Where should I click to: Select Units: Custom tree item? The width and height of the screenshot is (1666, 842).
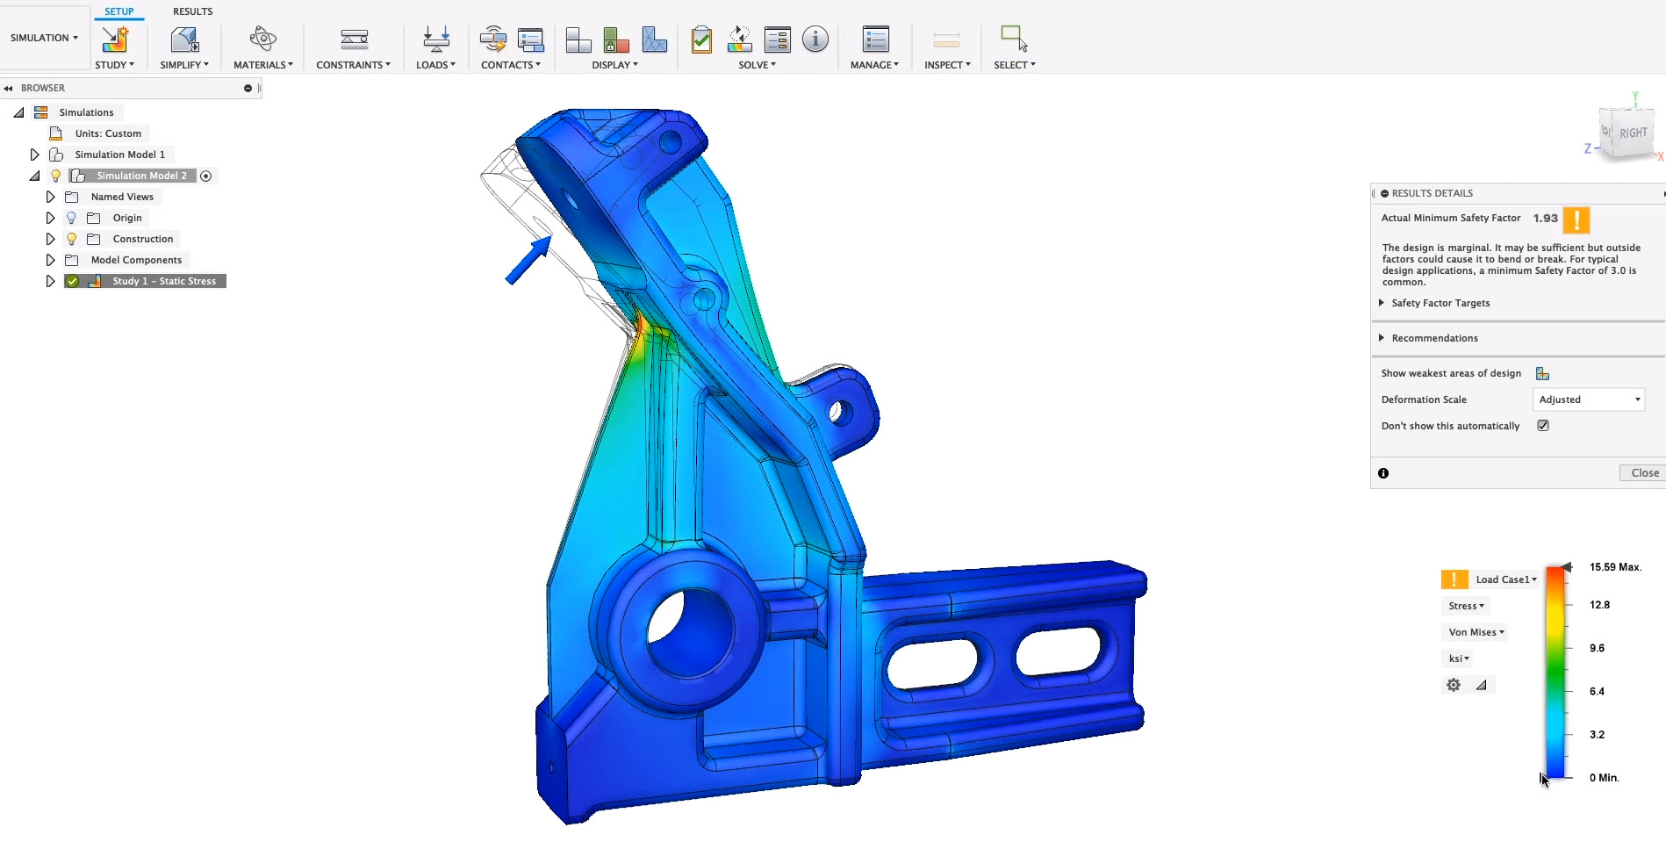[108, 133]
